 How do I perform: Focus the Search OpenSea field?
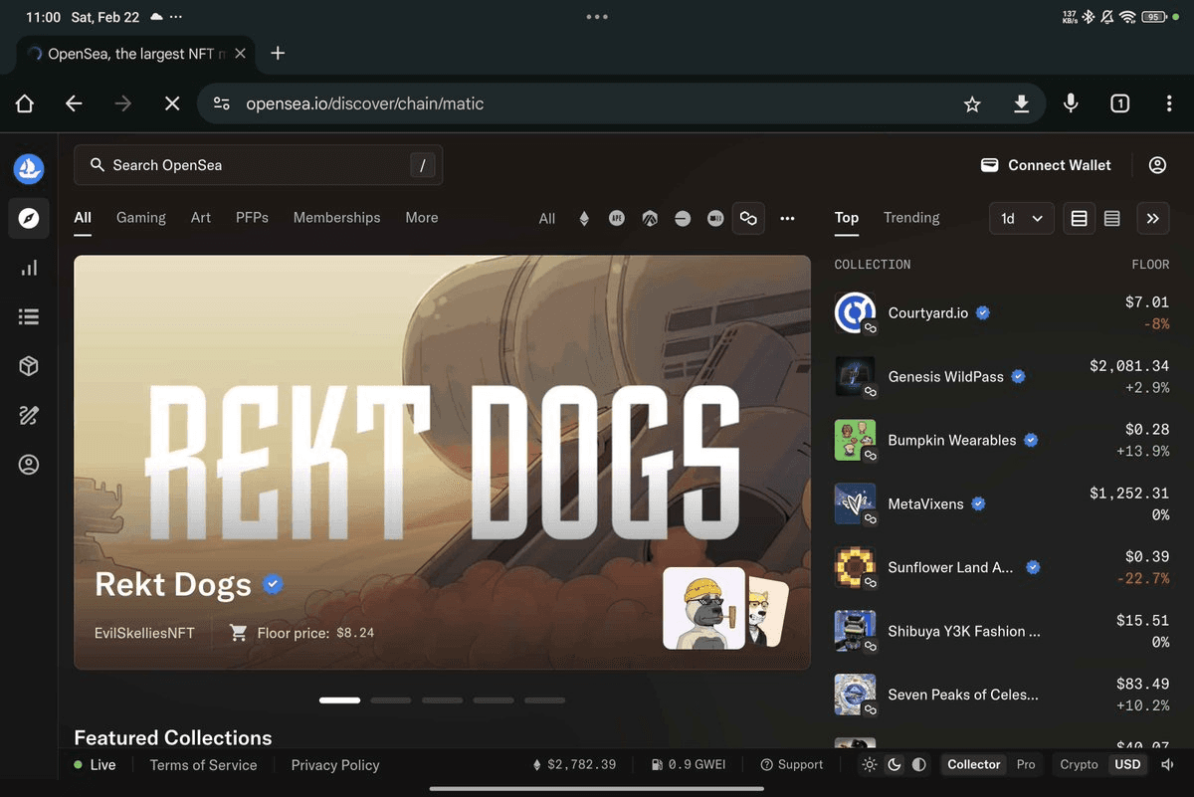coord(259,165)
